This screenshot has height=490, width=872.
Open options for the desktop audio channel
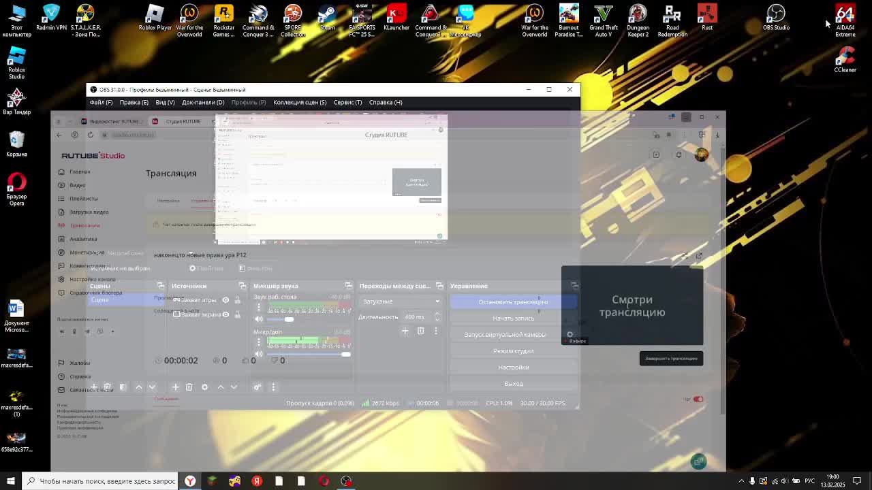[259, 307]
